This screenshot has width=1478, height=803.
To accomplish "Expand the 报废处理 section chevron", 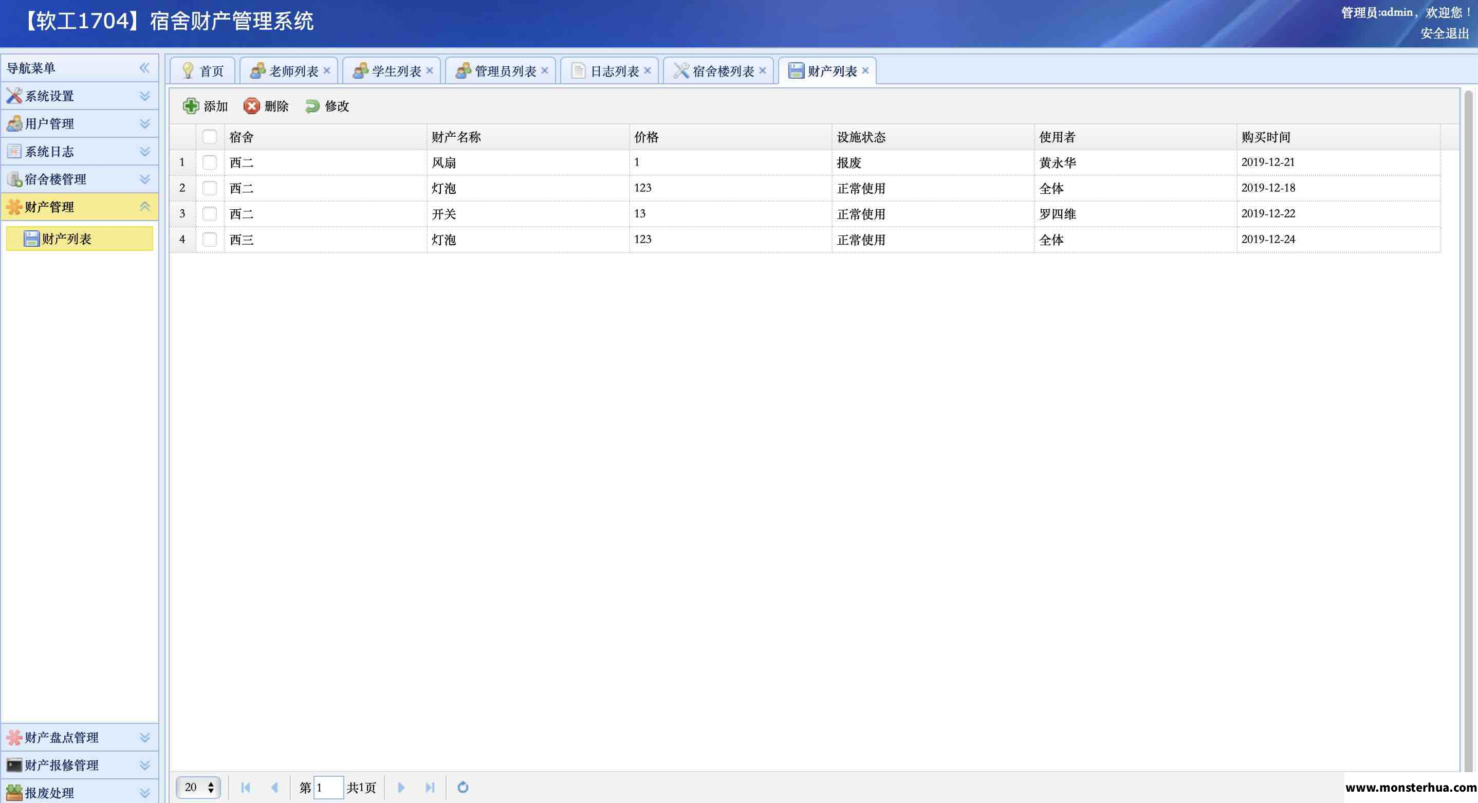I will pos(144,792).
